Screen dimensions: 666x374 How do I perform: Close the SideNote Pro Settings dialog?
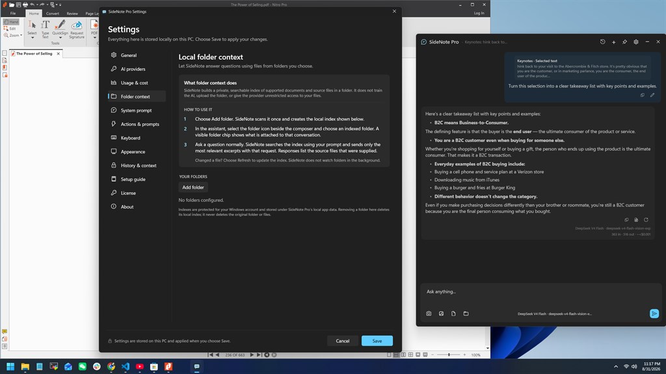point(394,12)
